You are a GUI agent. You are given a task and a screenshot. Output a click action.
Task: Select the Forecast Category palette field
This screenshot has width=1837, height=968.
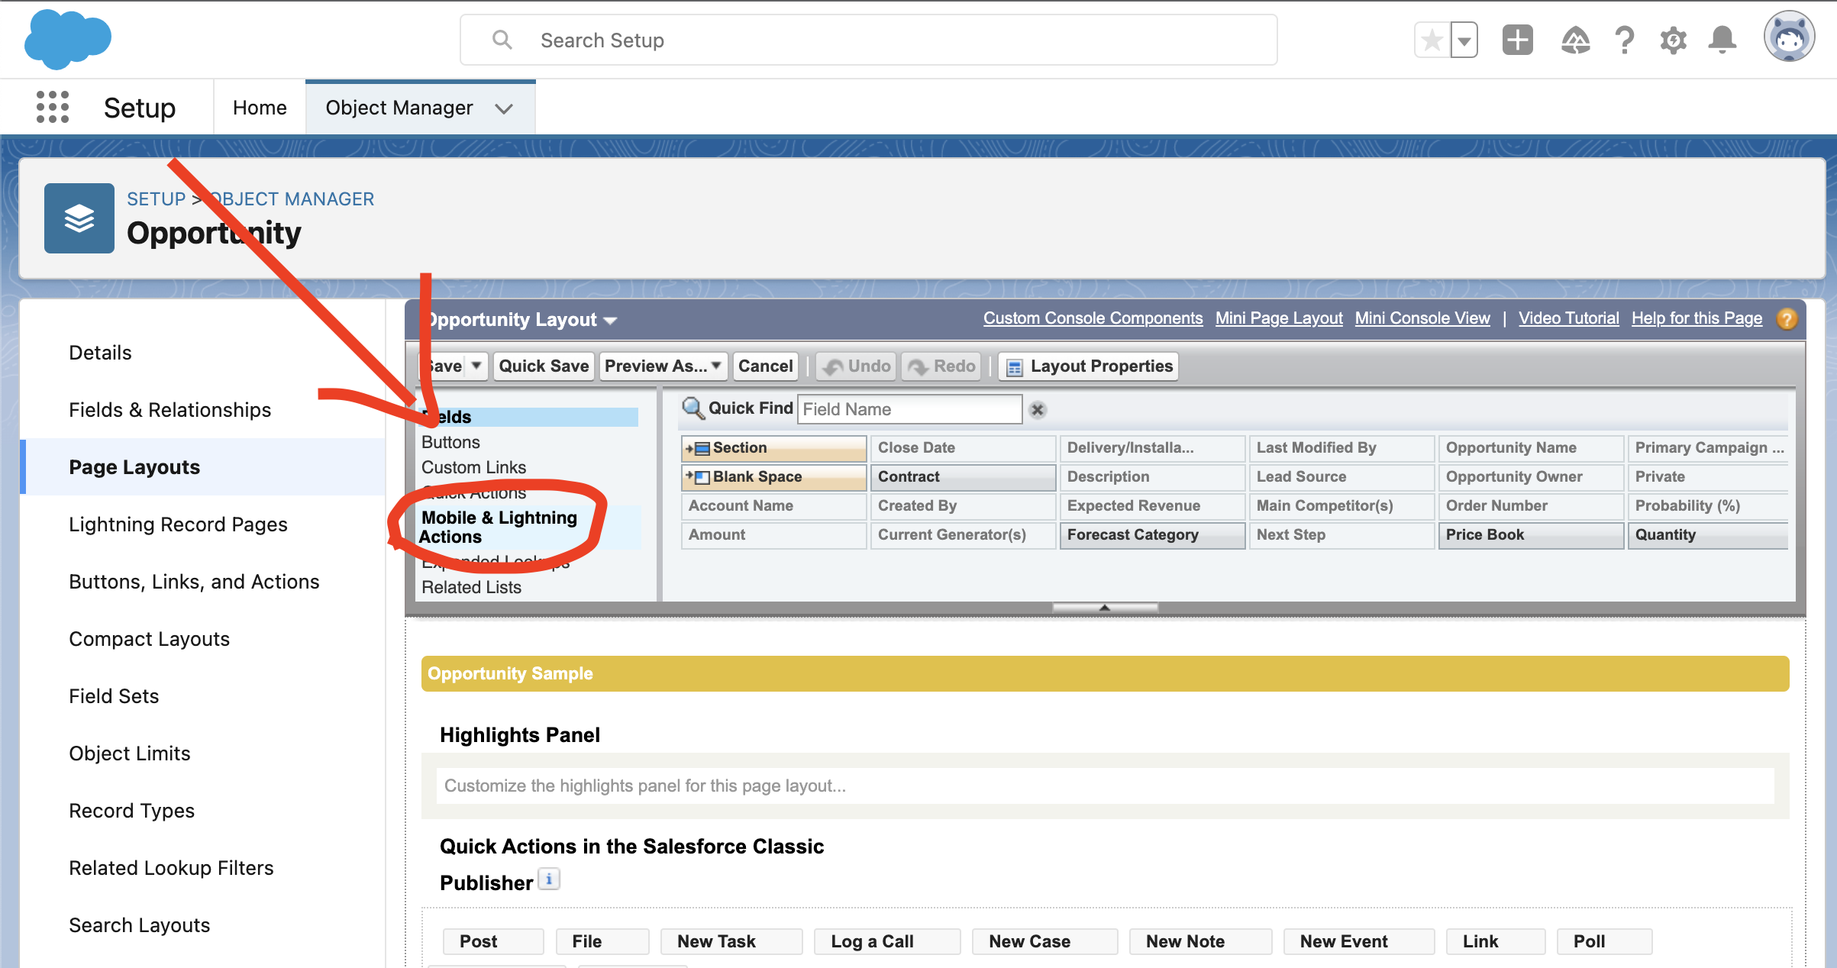click(1152, 535)
